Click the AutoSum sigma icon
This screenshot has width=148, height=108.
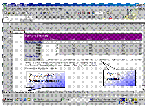tap(71, 13)
